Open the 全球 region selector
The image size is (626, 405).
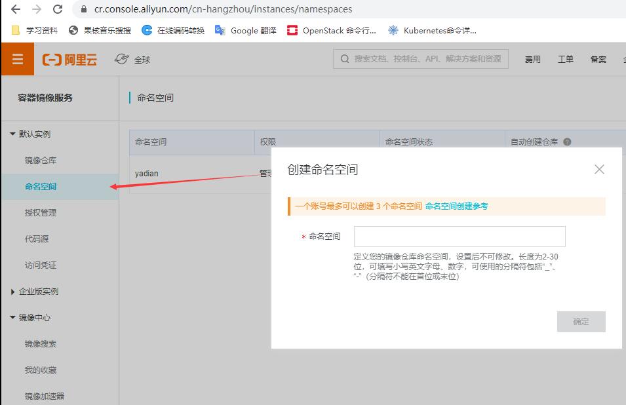tap(132, 60)
